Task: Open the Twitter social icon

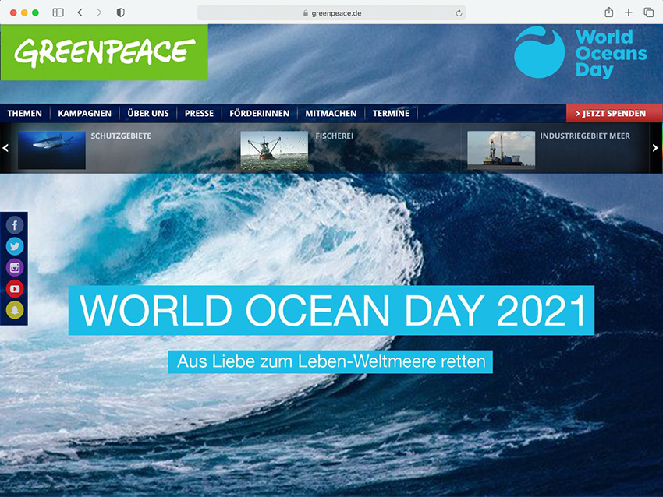Action: coord(15,247)
